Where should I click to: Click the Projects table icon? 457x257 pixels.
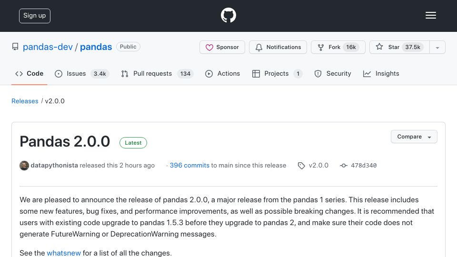tap(256, 74)
